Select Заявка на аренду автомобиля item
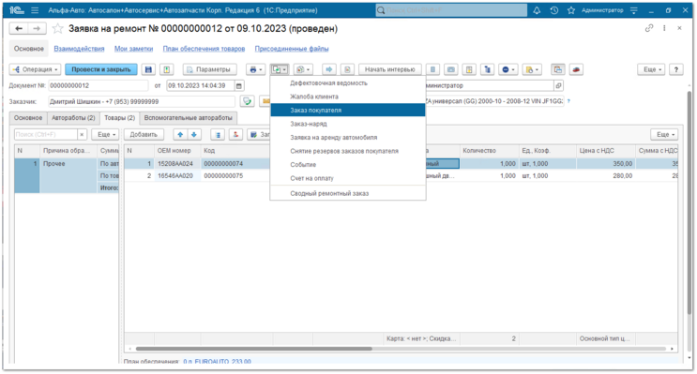Viewport: 697px width, 374px height. 348,137
